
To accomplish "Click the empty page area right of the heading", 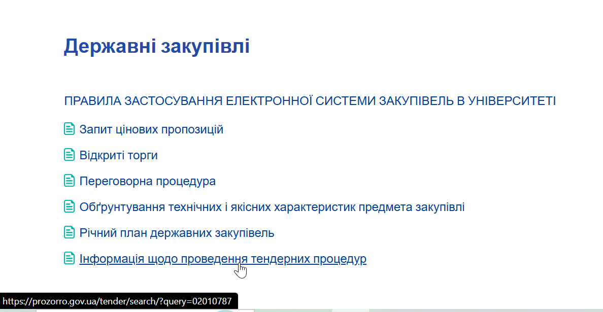I will [406, 46].
